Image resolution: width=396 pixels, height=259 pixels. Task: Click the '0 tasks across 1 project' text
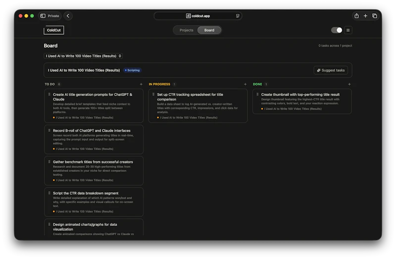click(335, 46)
